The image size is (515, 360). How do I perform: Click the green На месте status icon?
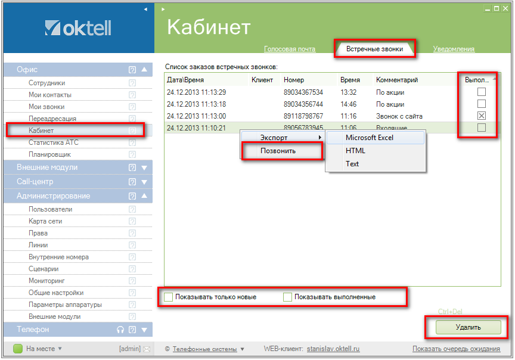pos(18,349)
